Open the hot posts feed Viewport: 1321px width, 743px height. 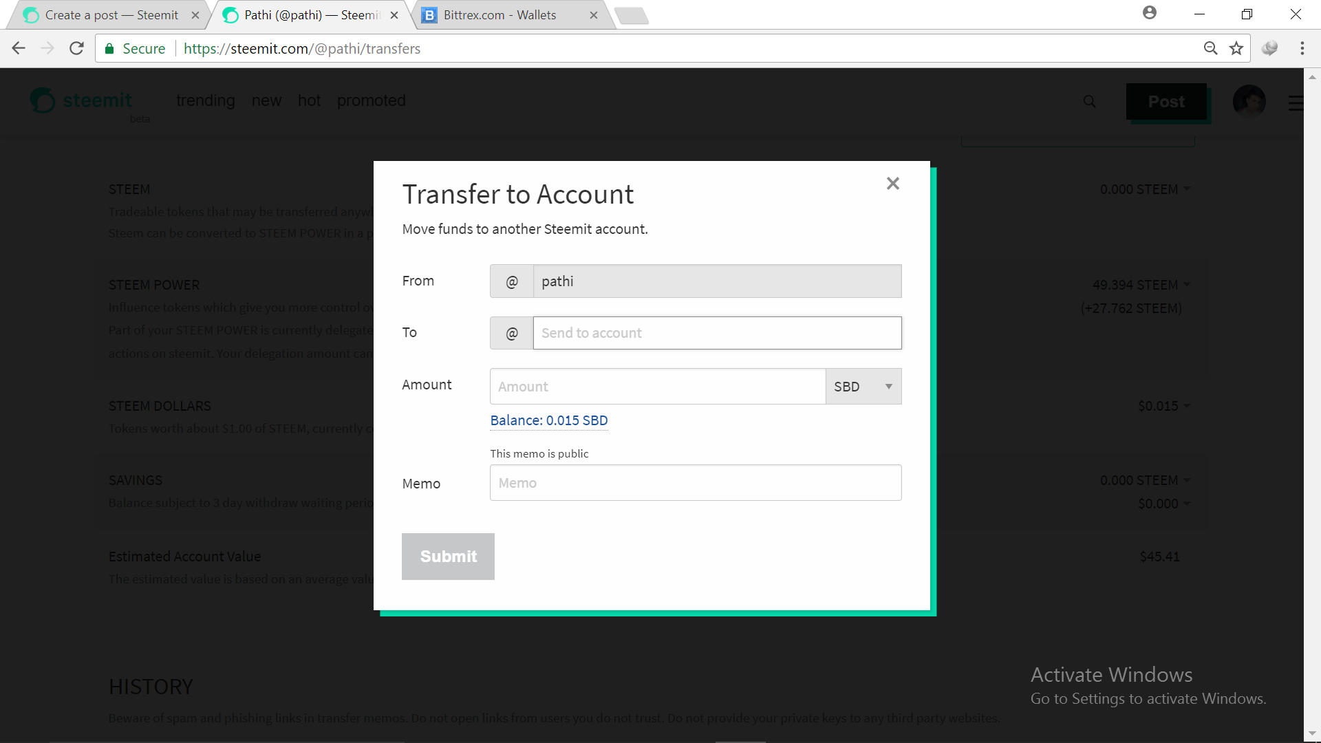[x=309, y=100]
